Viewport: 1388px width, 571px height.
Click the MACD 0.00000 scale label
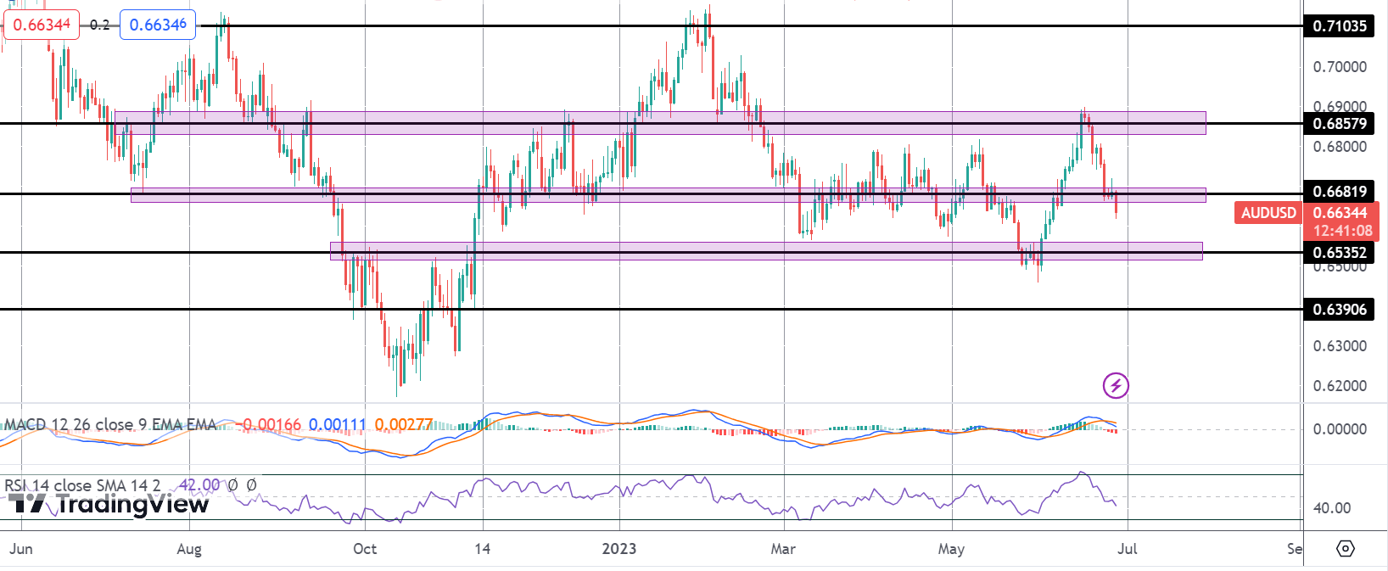coord(1340,429)
